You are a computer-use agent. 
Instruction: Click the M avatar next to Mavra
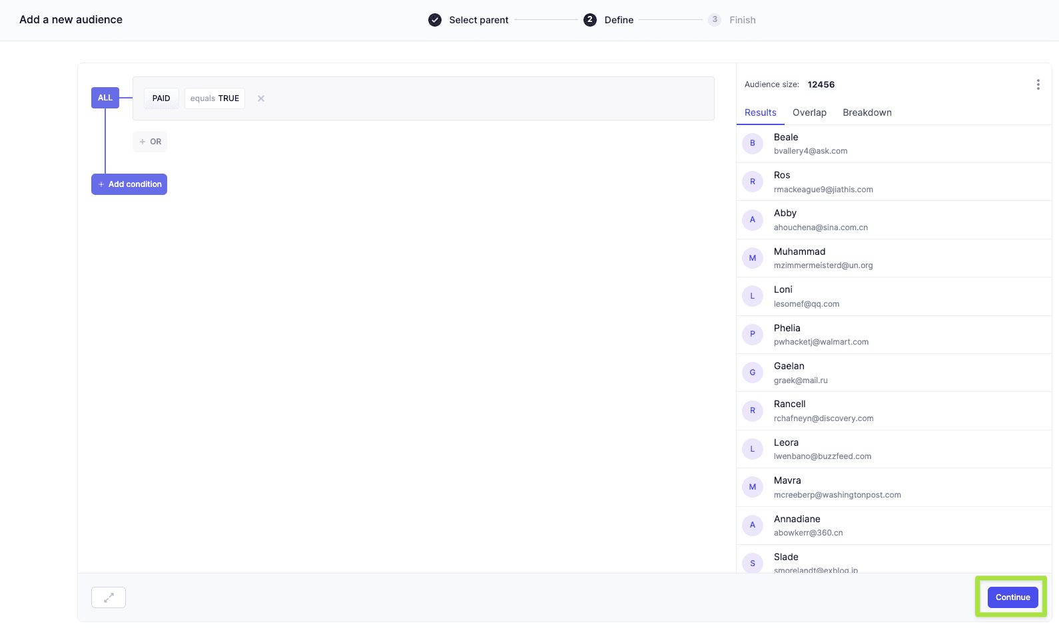753,487
